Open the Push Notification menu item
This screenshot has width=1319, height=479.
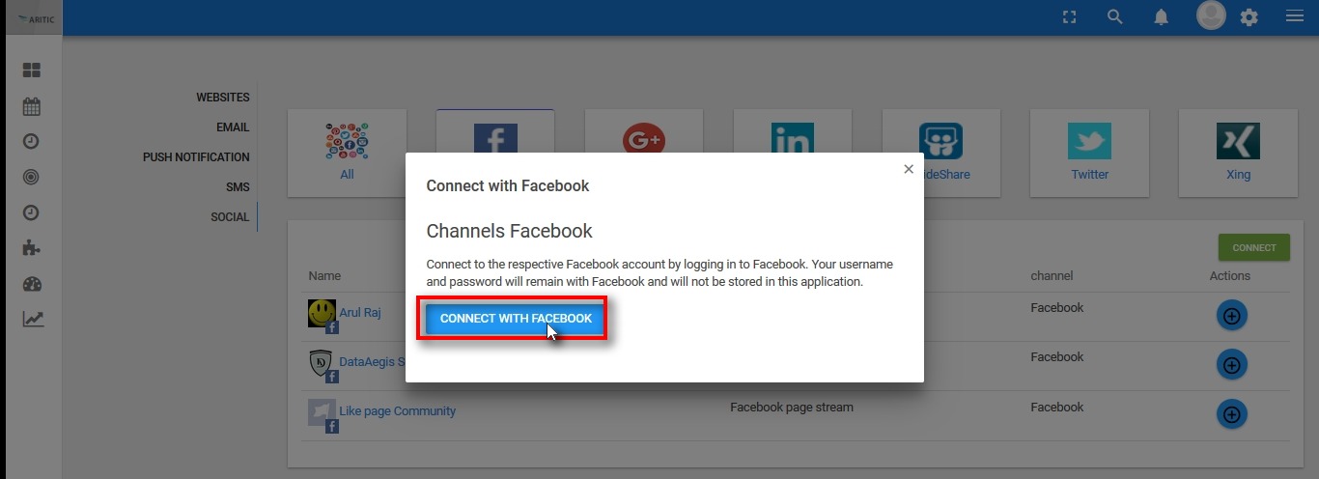tap(196, 157)
